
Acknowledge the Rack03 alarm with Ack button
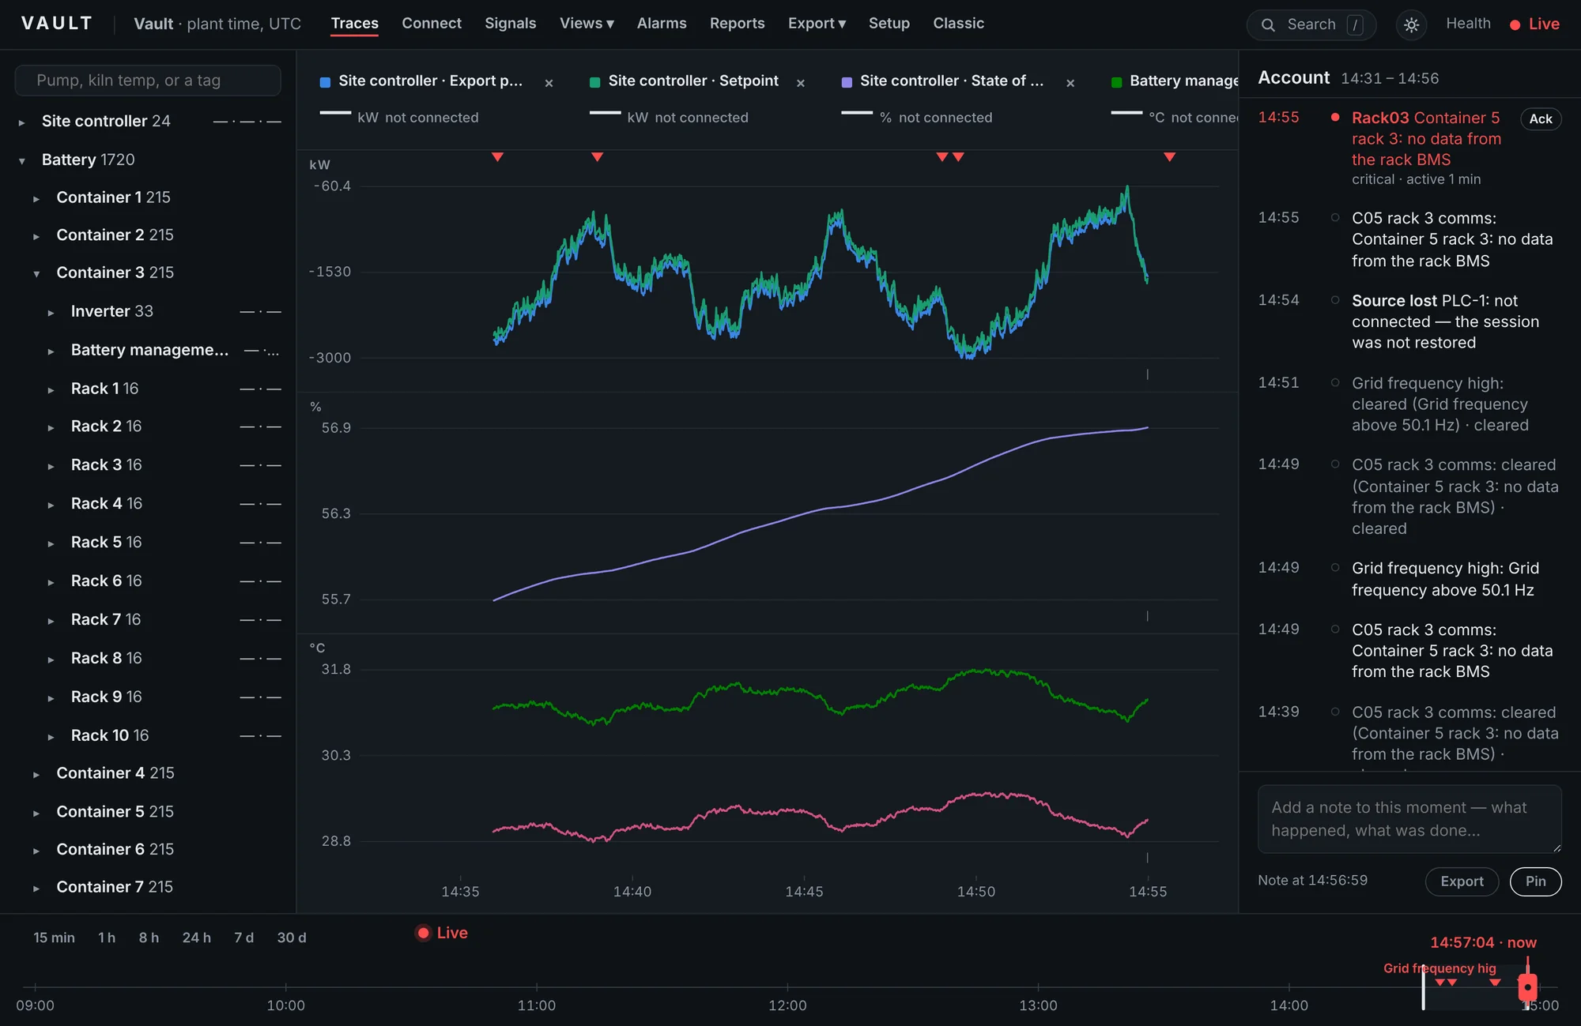[1541, 118]
